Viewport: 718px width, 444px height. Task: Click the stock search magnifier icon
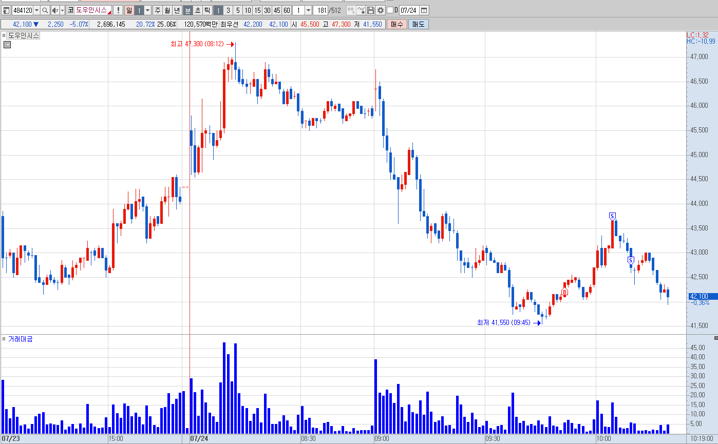[x=45, y=10]
